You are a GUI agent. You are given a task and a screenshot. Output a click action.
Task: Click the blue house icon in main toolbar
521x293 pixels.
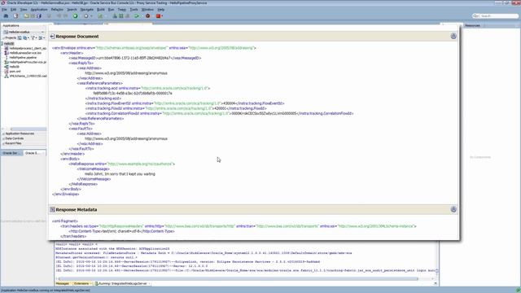click(x=6, y=16)
